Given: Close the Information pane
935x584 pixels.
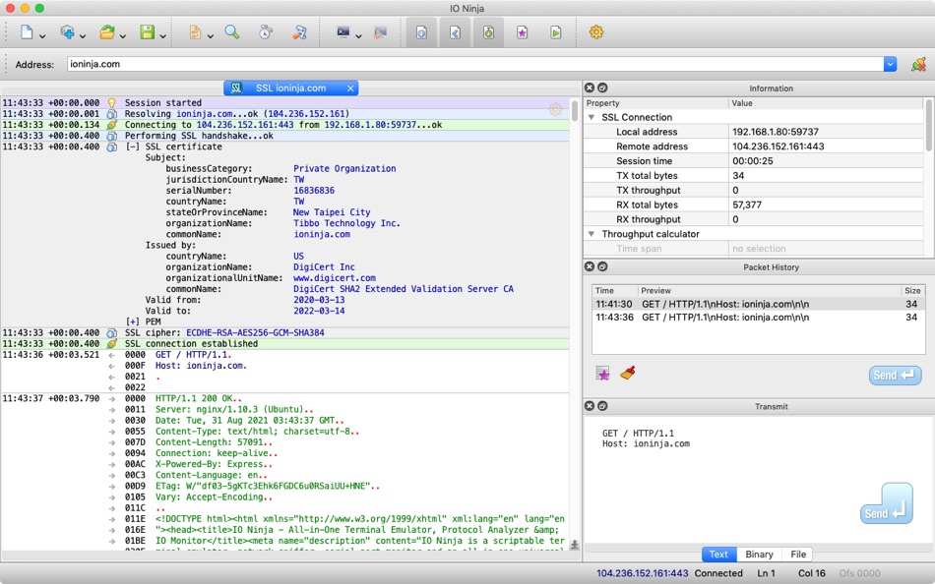Looking at the screenshot, I should click(590, 88).
